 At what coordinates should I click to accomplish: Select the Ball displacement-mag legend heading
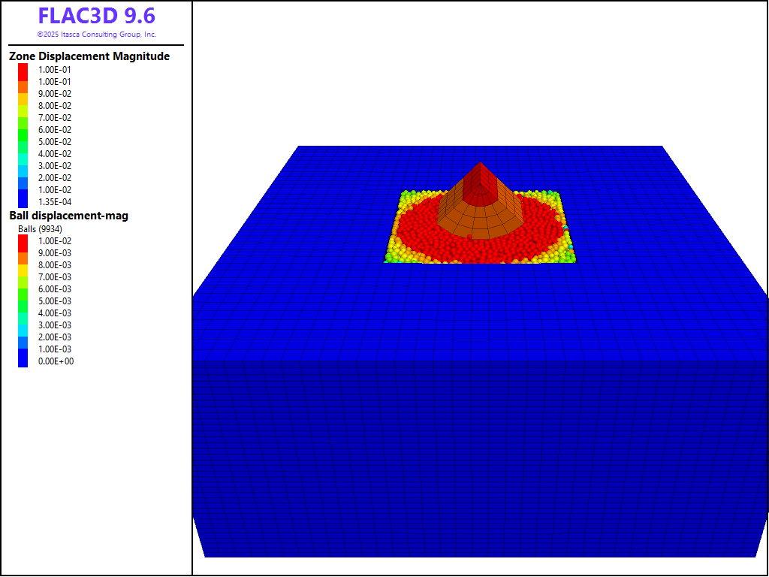pyautogui.click(x=68, y=216)
